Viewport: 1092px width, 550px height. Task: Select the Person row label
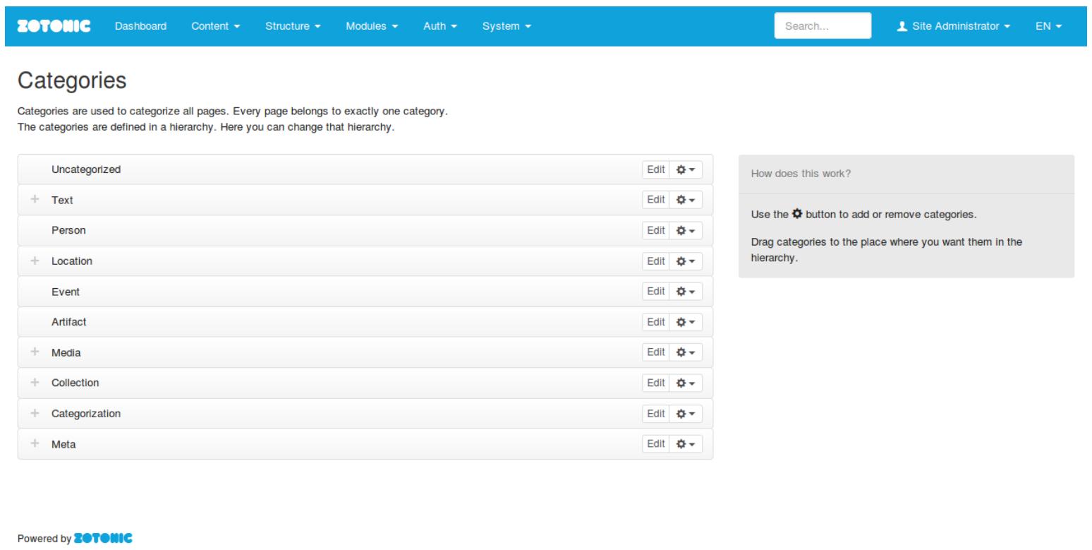tap(68, 230)
